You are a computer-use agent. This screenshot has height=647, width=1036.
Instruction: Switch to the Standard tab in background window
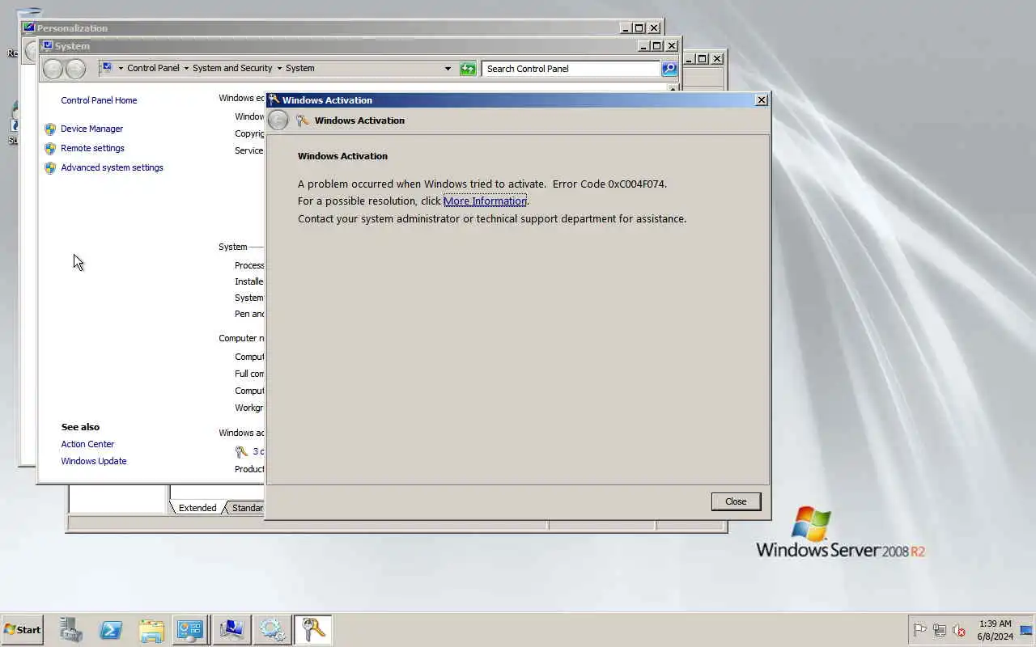[247, 508]
